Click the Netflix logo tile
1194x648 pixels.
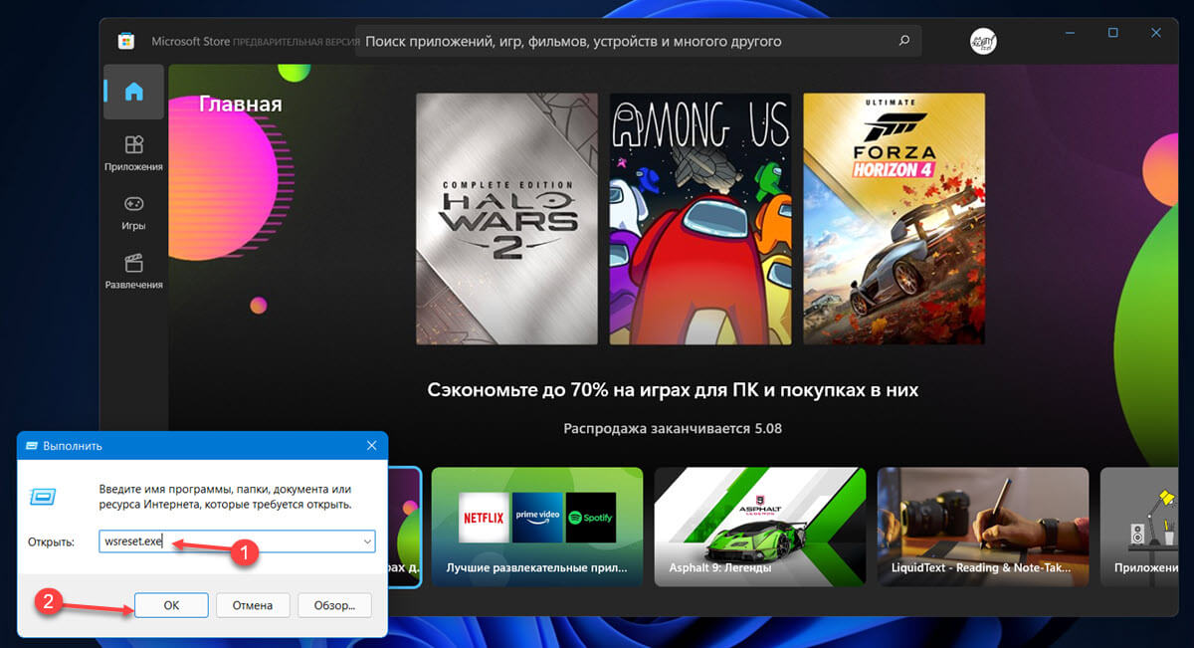pos(484,518)
